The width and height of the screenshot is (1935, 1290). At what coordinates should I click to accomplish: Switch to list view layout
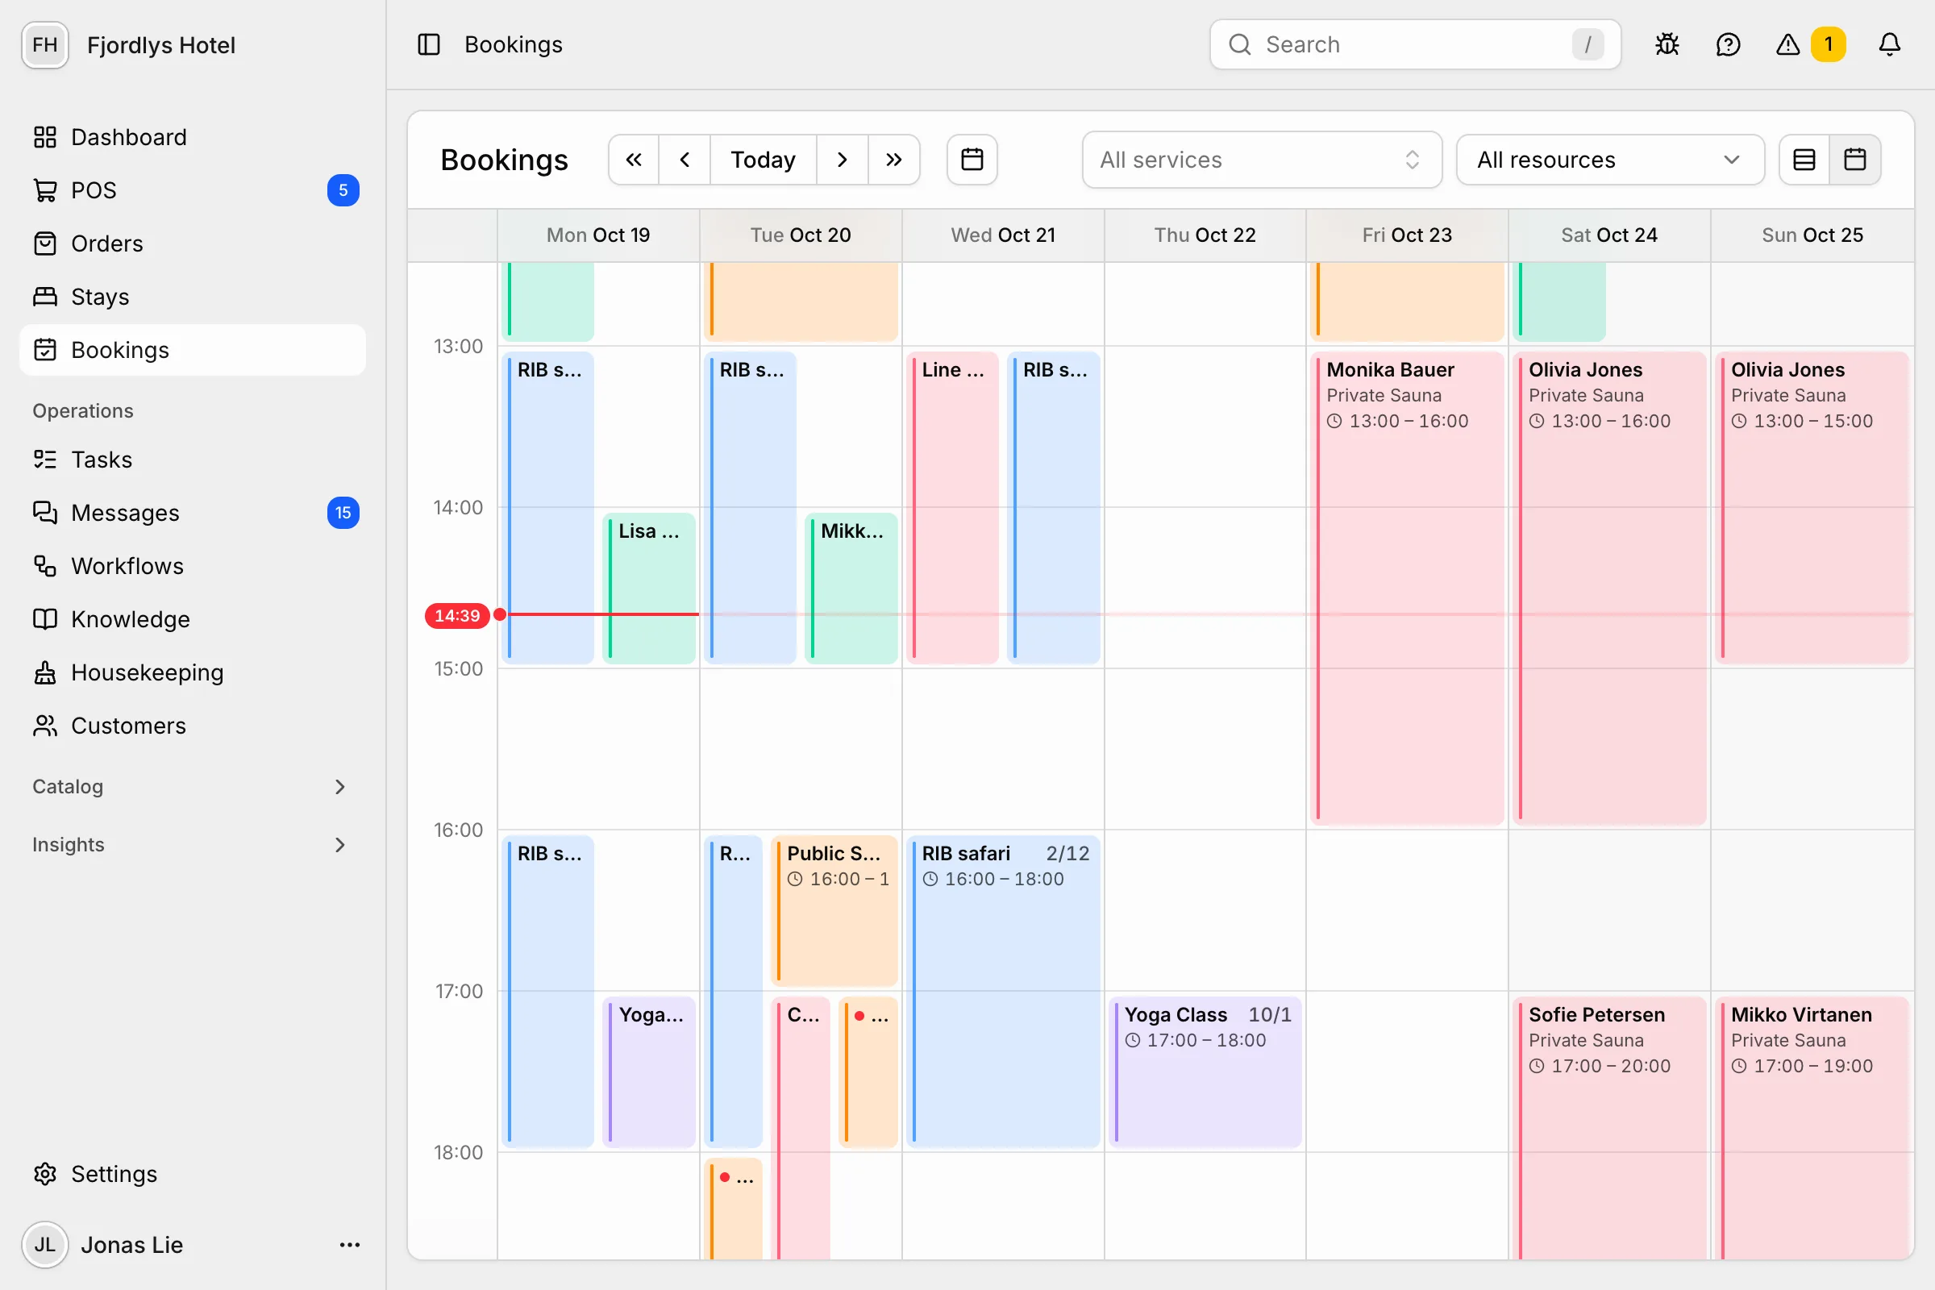coord(1804,160)
